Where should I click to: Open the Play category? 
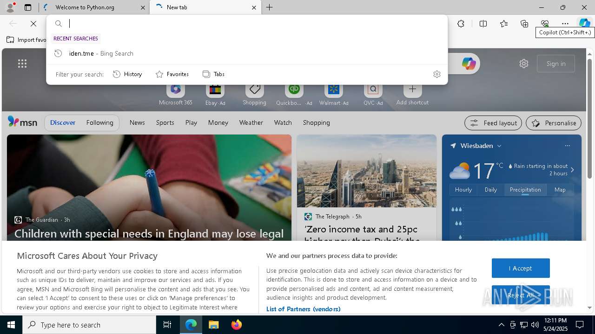click(191, 122)
